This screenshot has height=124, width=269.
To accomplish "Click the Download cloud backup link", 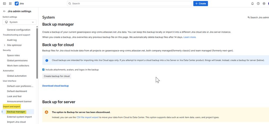I will point(56,86).
